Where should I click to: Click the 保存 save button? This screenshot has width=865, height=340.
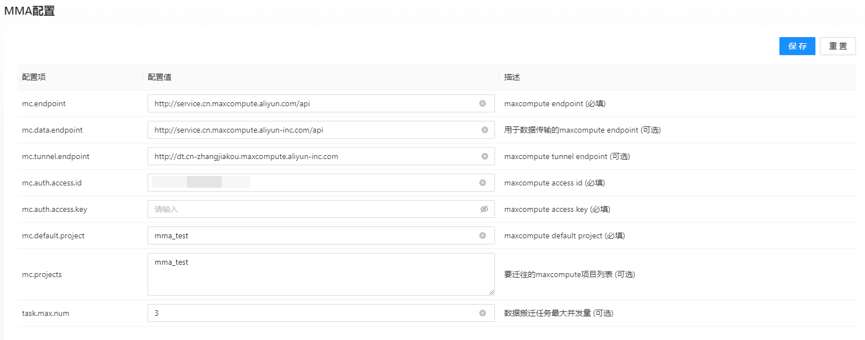pyautogui.click(x=797, y=46)
